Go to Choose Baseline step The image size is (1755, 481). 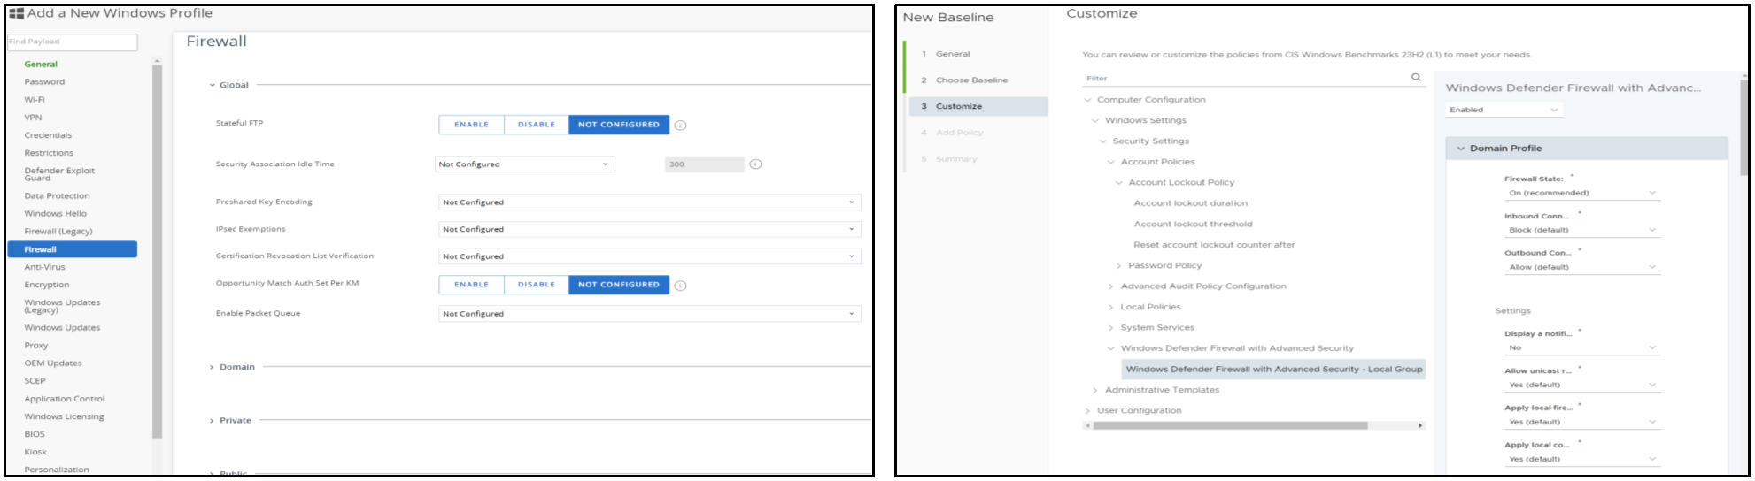click(971, 80)
